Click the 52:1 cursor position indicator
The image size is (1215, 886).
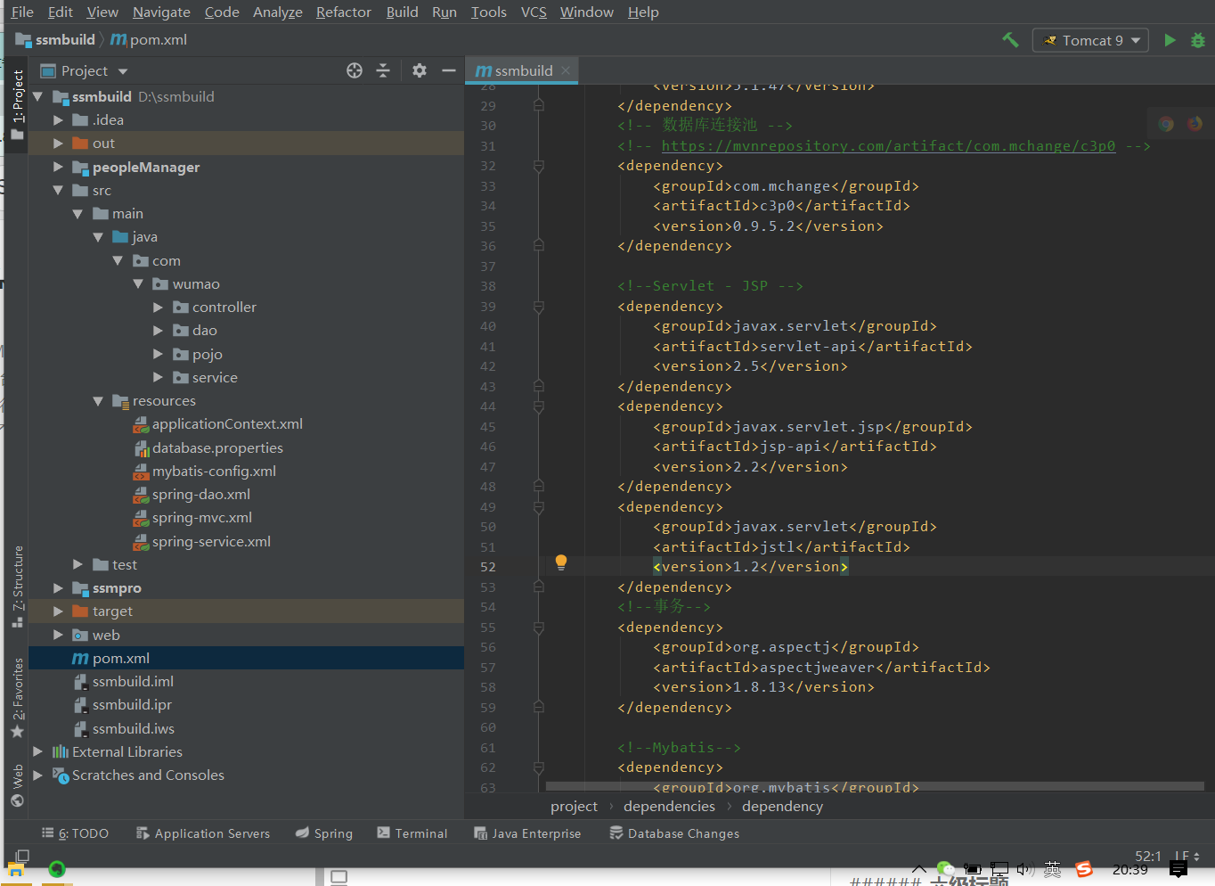coord(1148,856)
